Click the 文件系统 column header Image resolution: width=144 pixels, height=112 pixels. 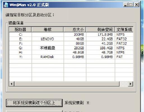(x=124, y=29)
